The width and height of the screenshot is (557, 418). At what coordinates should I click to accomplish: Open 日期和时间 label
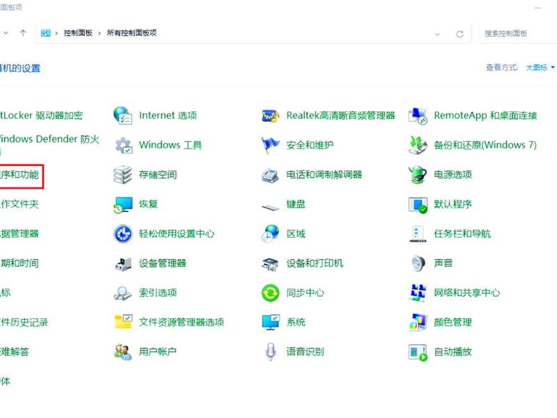(x=19, y=263)
